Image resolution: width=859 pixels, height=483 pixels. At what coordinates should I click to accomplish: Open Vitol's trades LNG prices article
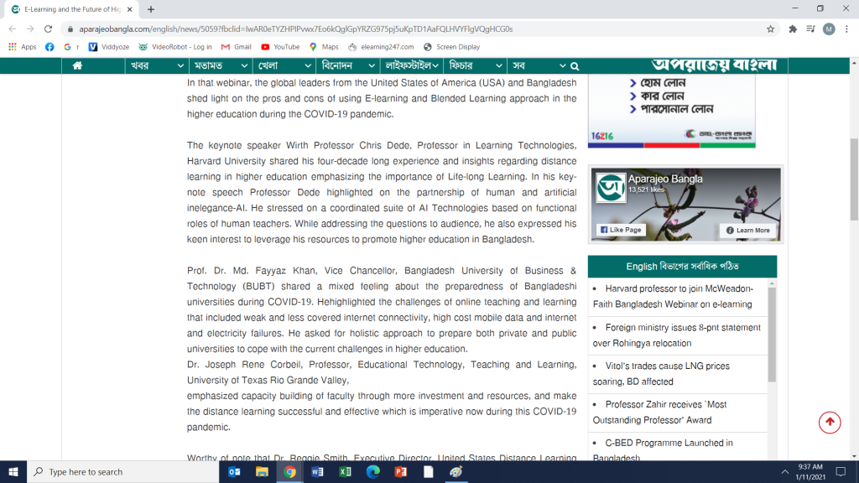click(661, 373)
